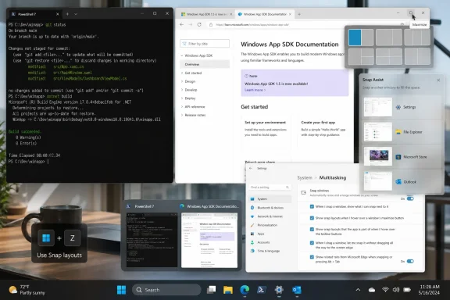Image resolution: width=450 pixels, height=300 pixels.
Task: Click the battery tray icon
Action: pyautogui.click(x=407, y=290)
